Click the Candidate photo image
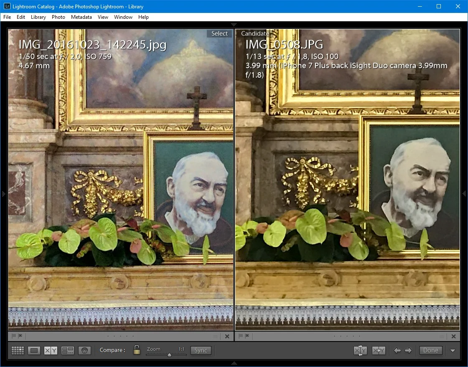This screenshot has height=367, width=468. [347, 180]
